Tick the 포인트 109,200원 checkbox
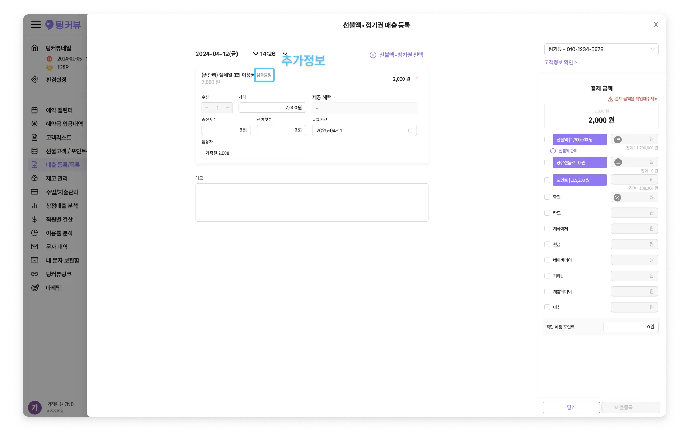 point(547,180)
